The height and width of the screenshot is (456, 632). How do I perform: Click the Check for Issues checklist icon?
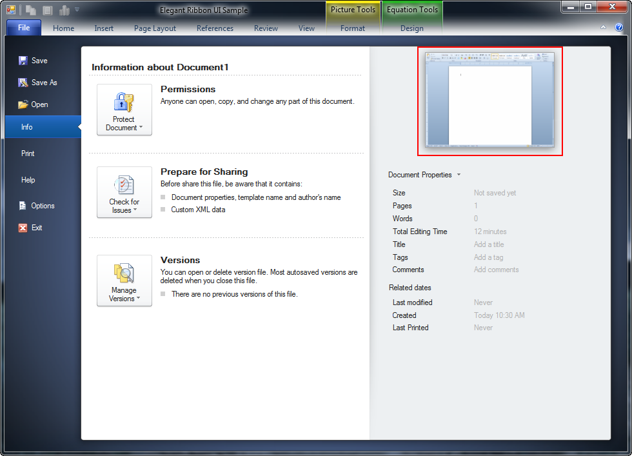124,185
